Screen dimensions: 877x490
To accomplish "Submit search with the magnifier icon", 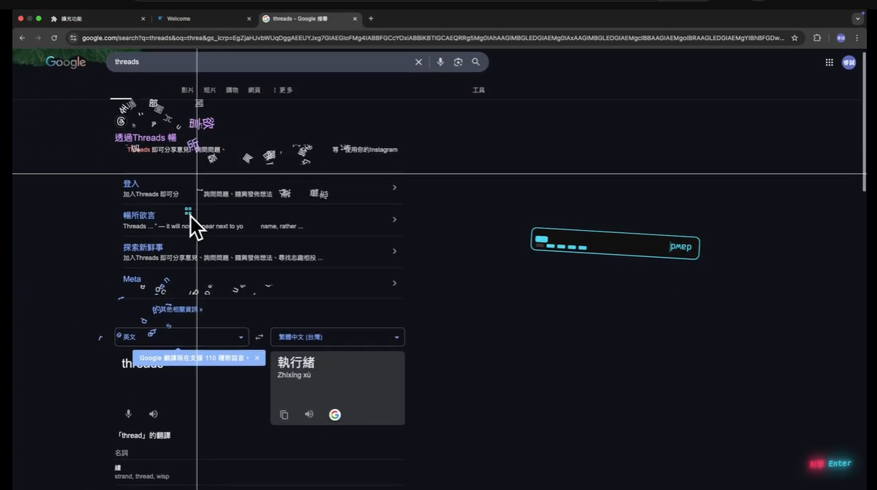I will pos(476,62).
